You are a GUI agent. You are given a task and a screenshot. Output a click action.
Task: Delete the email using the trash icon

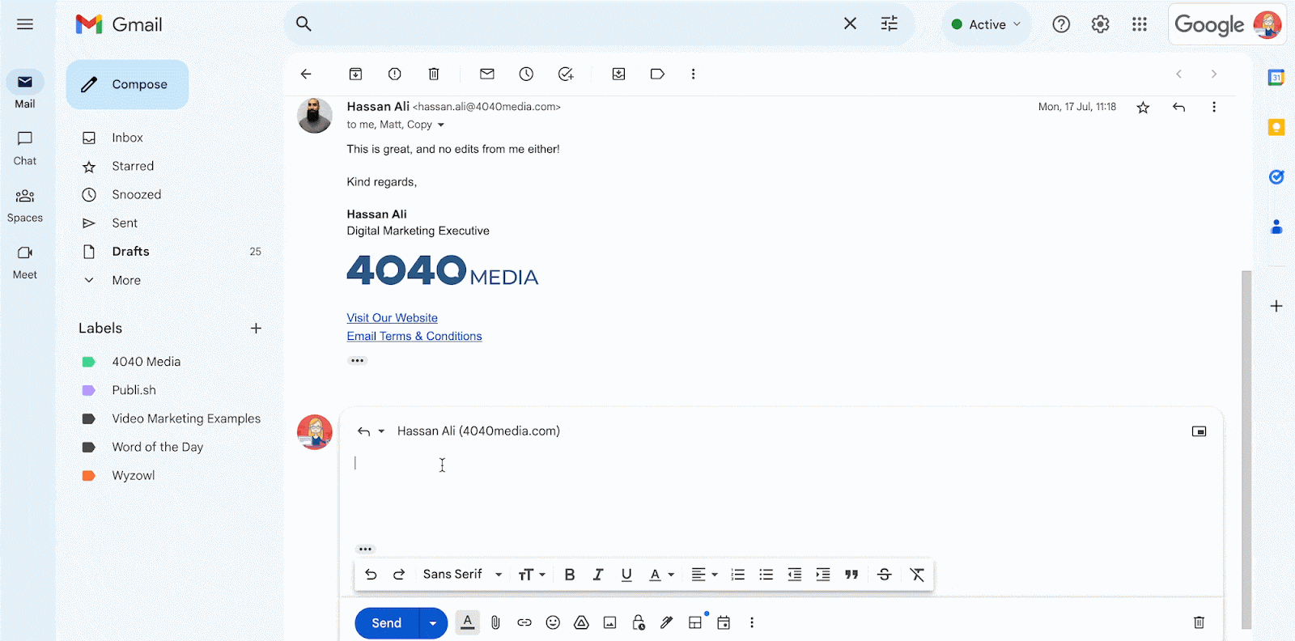coord(434,74)
